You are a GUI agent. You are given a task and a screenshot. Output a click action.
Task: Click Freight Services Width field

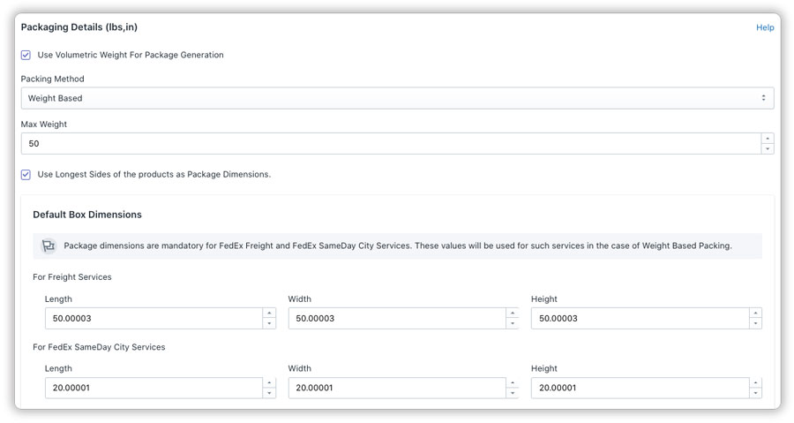click(397, 319)
